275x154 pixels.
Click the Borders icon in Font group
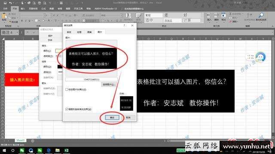36,21
